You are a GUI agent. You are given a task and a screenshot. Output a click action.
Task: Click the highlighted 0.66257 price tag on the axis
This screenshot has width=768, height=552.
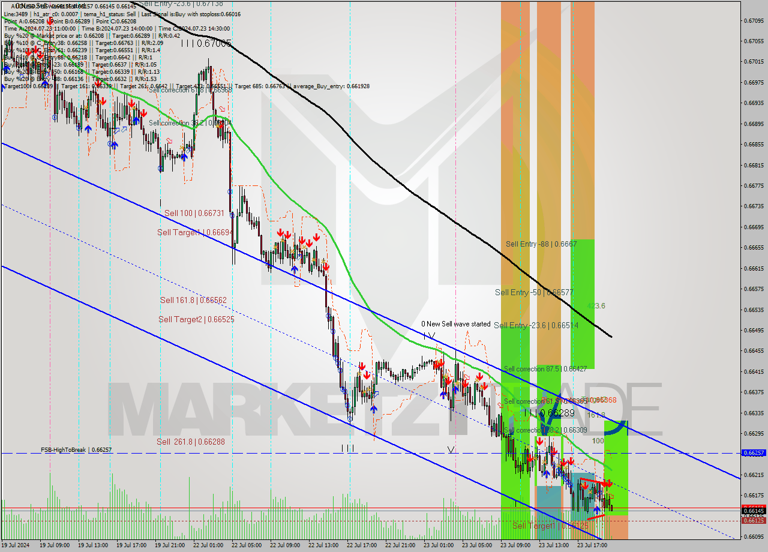(x=754, y=453)
